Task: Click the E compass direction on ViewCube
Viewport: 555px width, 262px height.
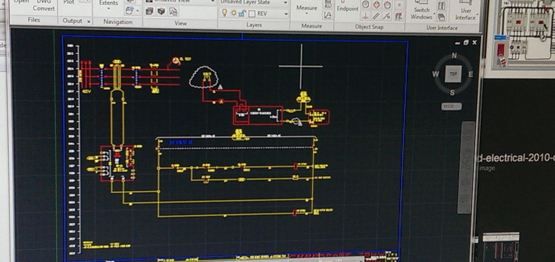Action: [x=471, y=74]
